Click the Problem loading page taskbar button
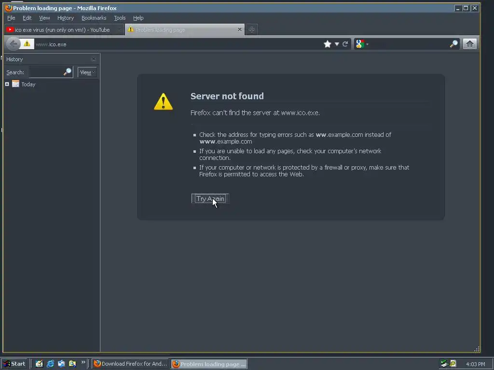This screenshot has height=370, width=494. [209, 364]
